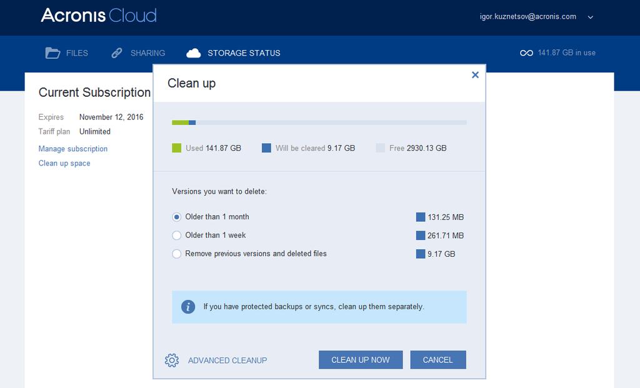Click the blue swatch next to 131.25 MB

421,217
